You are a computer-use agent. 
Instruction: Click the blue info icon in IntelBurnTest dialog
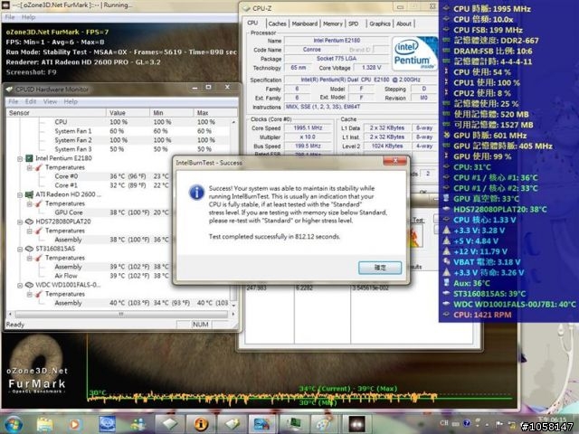click(x=197, y=192)
